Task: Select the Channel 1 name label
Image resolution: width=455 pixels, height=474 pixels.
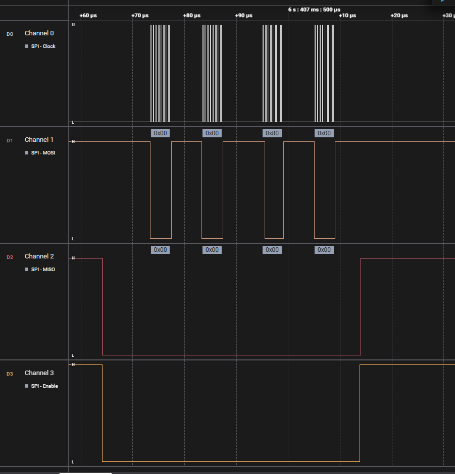Action: [39, 140]
